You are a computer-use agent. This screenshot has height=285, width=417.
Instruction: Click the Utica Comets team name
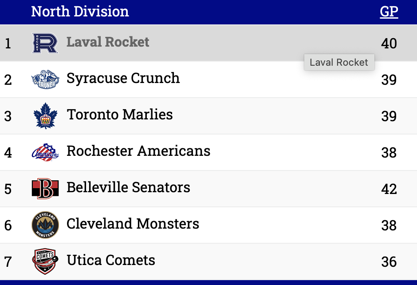click(111, 261)
